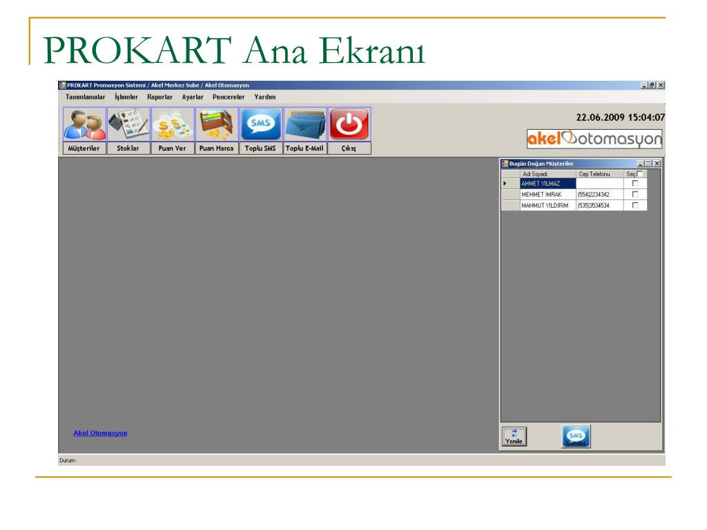Click row selector arrow for AHMET YILMAZ
The height and width of the screenshot is (530, 707).
coord(510,184)
